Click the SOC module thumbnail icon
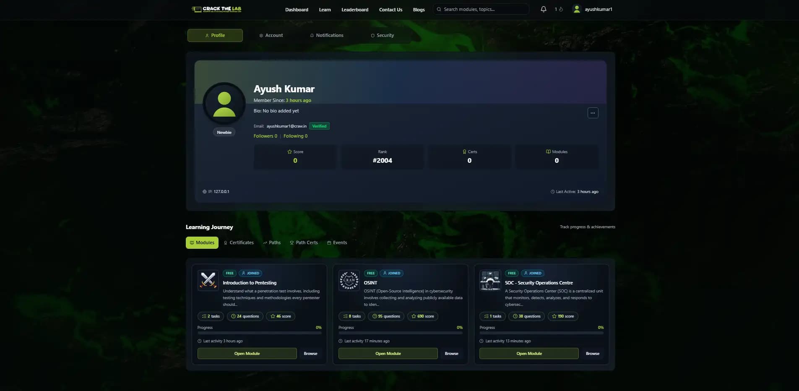Image resolution: width=799 pixels, height=391 pixels. point(490,280)
